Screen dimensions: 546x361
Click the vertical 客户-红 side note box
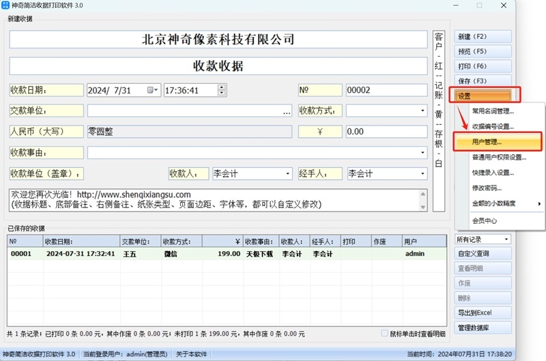pyautogui.click(x=439, y=121)
